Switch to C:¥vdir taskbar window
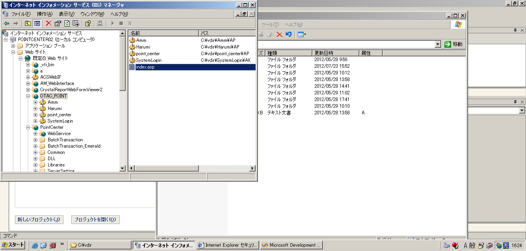The width and height of the screenshot is (526, 251). [x=100, y=245]
